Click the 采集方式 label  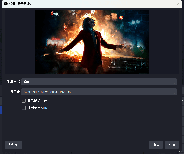(x=13, y=82)
